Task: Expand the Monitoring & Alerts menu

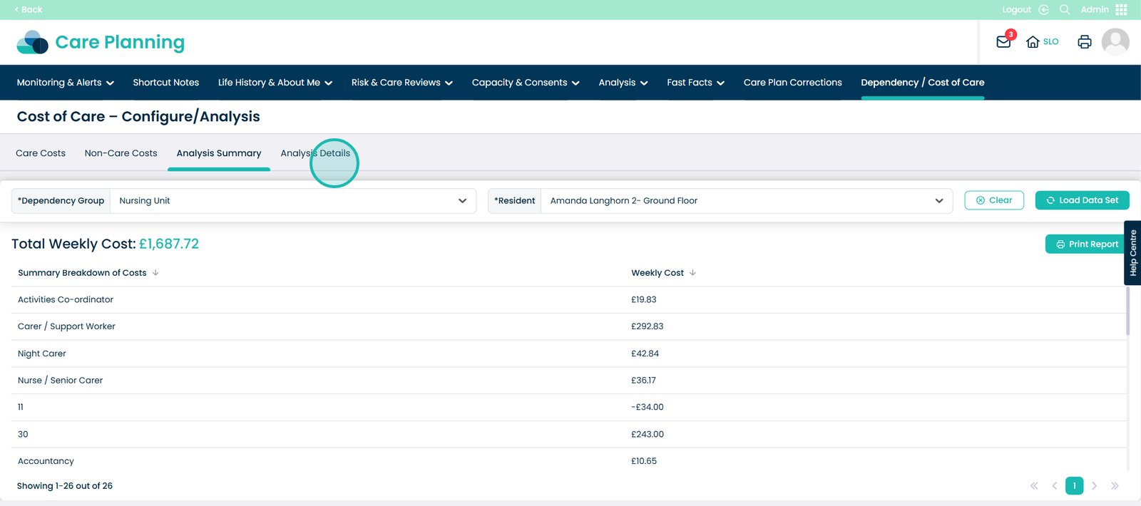Action: coord(65,83)
